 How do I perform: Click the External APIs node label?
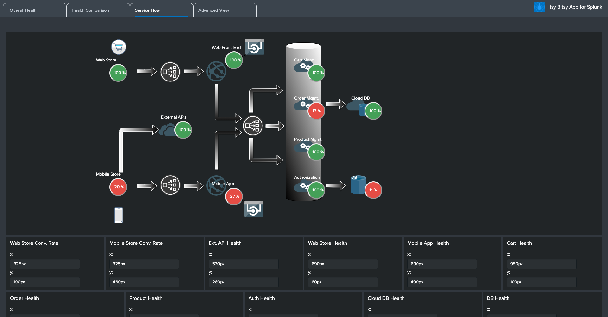[x=174, y=117]
